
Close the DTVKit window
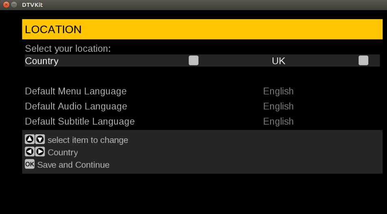(6, 5)
